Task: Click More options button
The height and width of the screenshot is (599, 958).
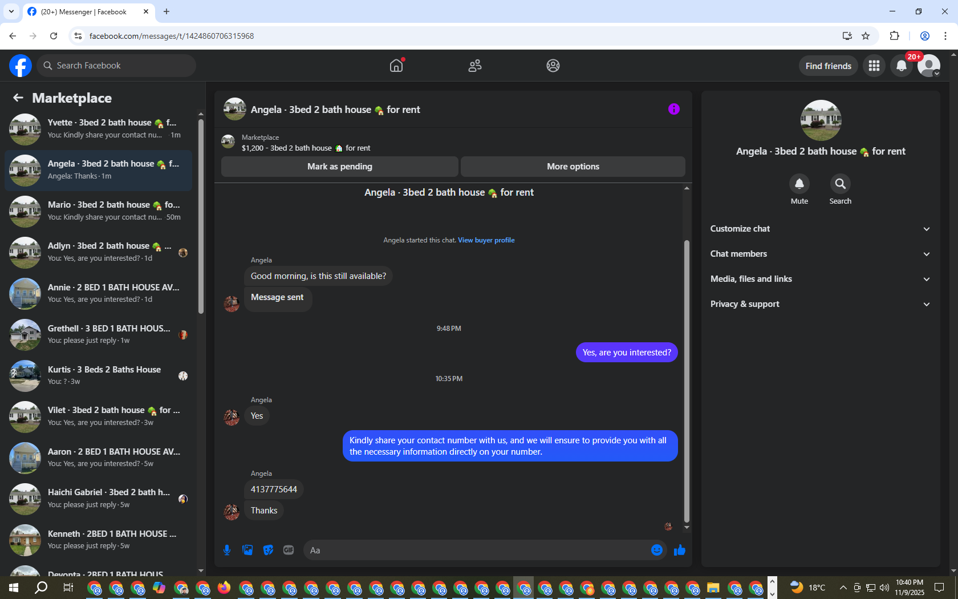Action: click(x=573, y=167)
